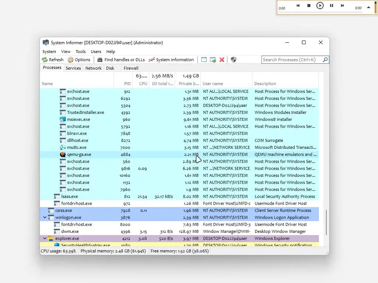Click the 32.17 kB/s I/O value
Screen dimensions: 378x283
164,196
